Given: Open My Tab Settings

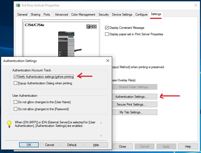Looking at the screenshot, I should point(131,112).
